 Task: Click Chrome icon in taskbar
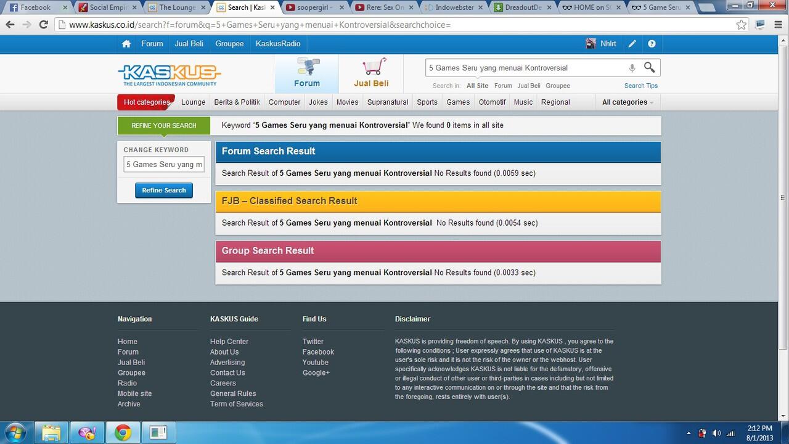pos(123,433)
